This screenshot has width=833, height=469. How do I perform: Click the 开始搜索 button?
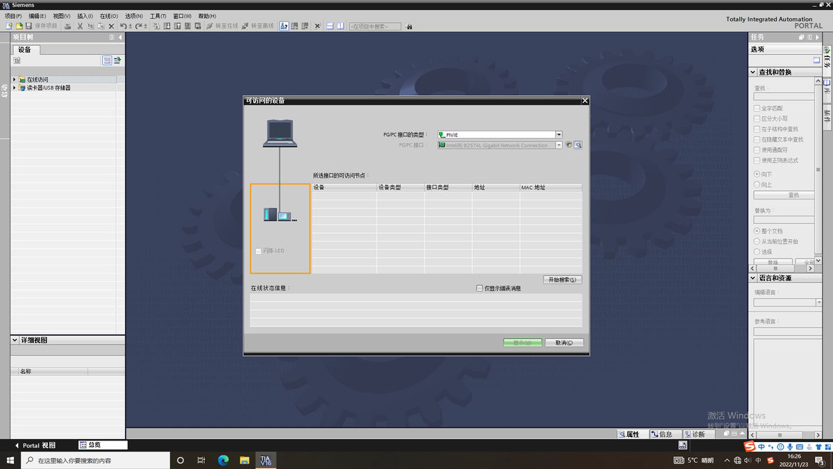pos(562,280)
